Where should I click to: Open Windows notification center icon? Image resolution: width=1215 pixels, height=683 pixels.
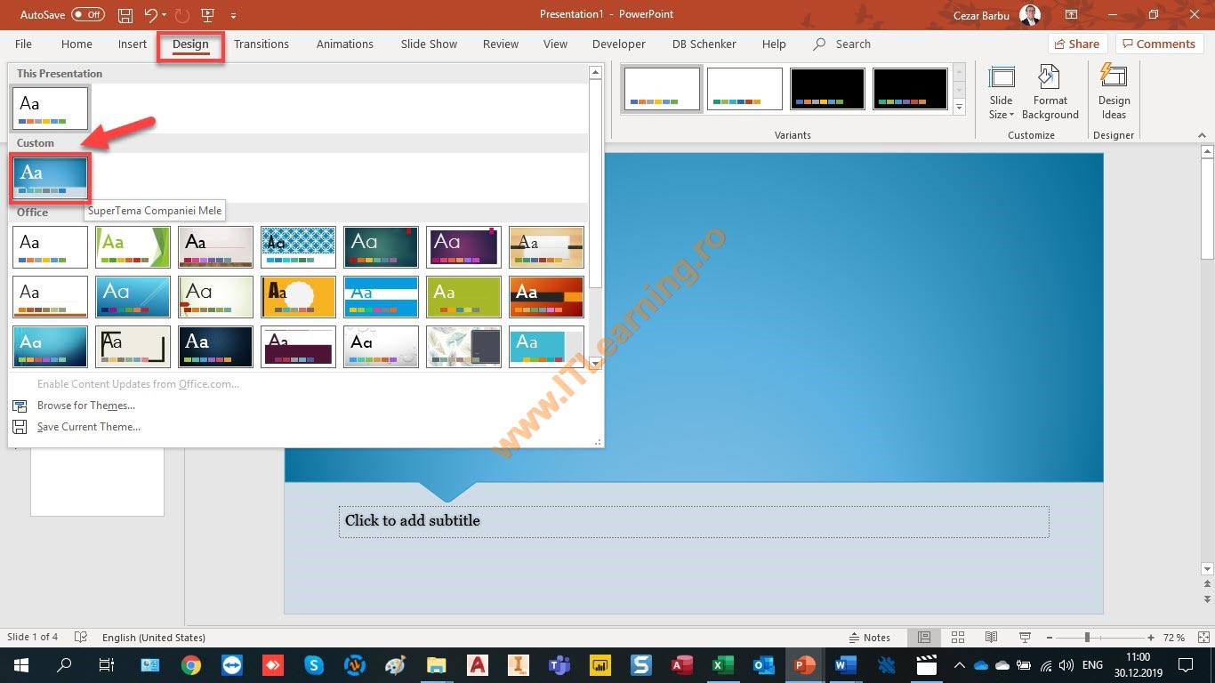1185,665
